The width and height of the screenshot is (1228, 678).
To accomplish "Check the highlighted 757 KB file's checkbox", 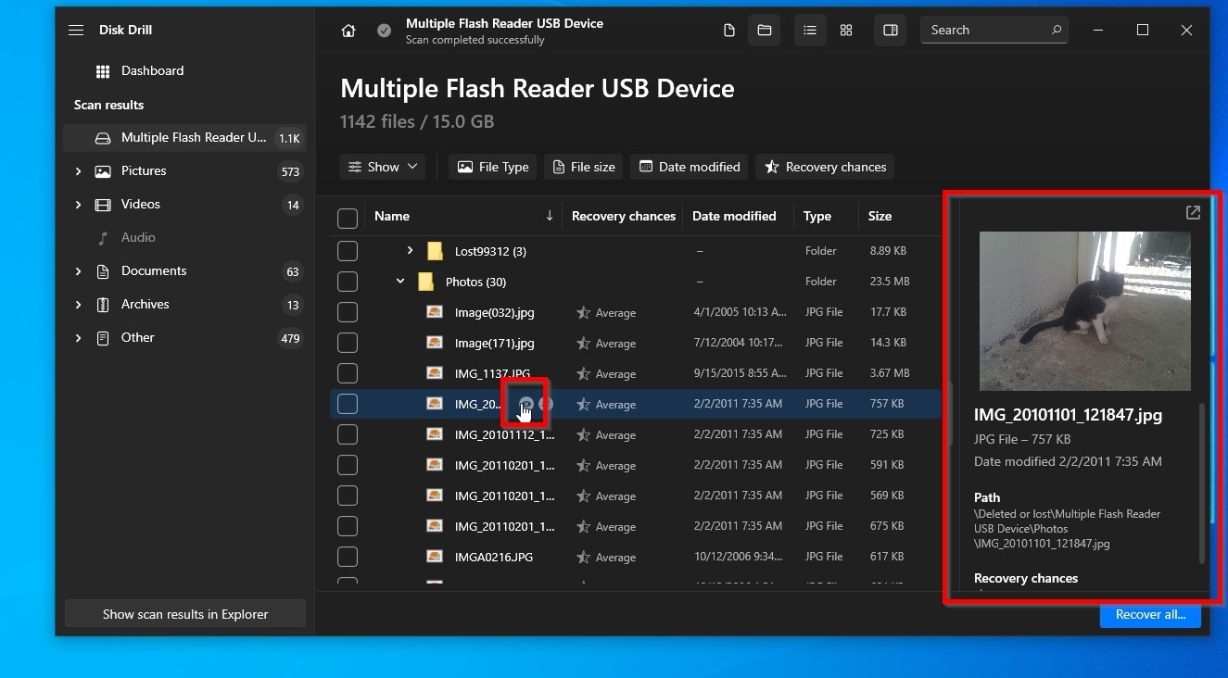I will [x=348, y=404].
